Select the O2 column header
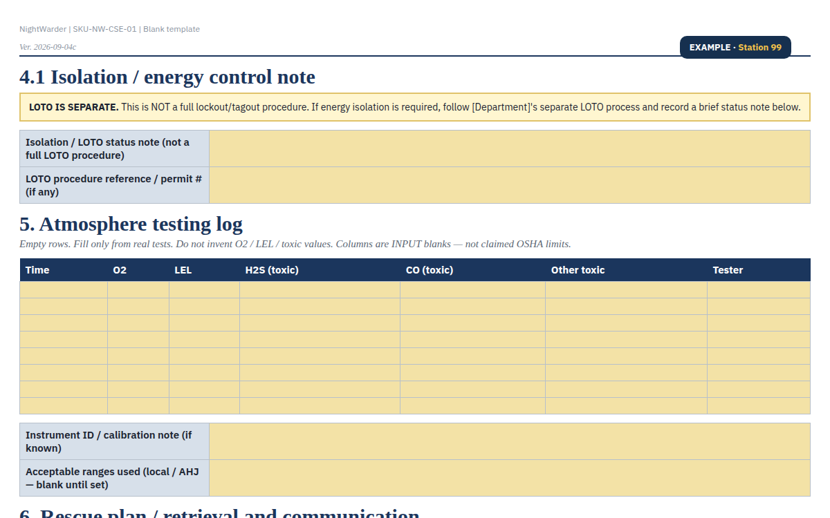Image resolution: width=830 pixels, height=518 pixels. pyautogui.click(x=138, y=270)
